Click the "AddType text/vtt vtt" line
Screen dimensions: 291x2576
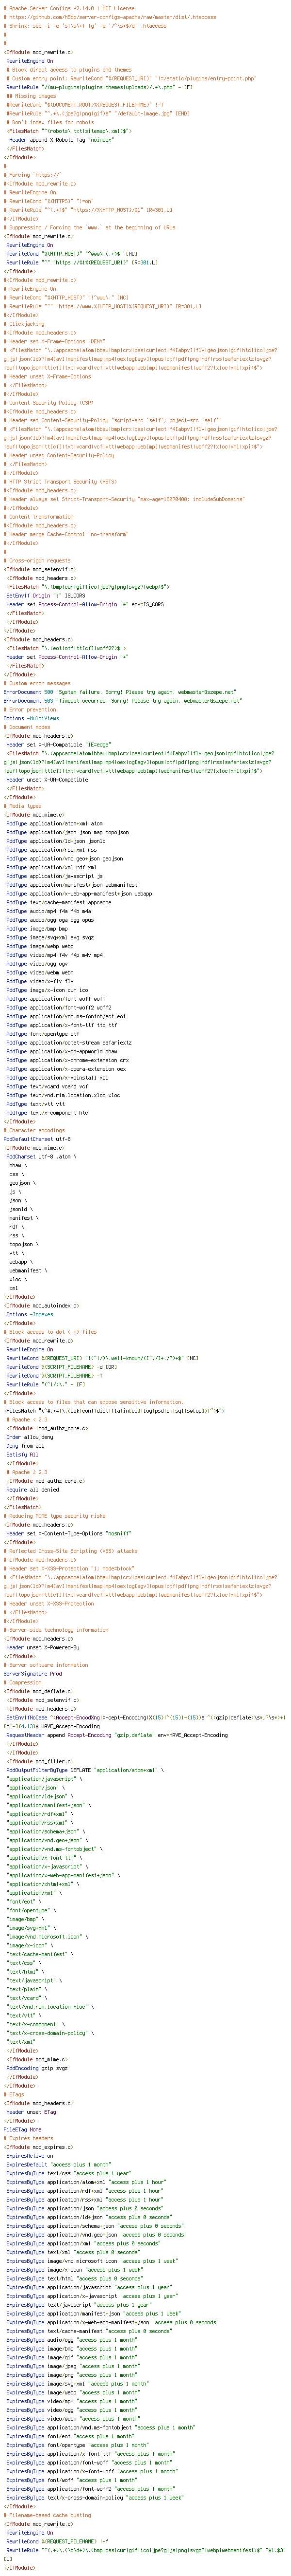coord(37,1104)
